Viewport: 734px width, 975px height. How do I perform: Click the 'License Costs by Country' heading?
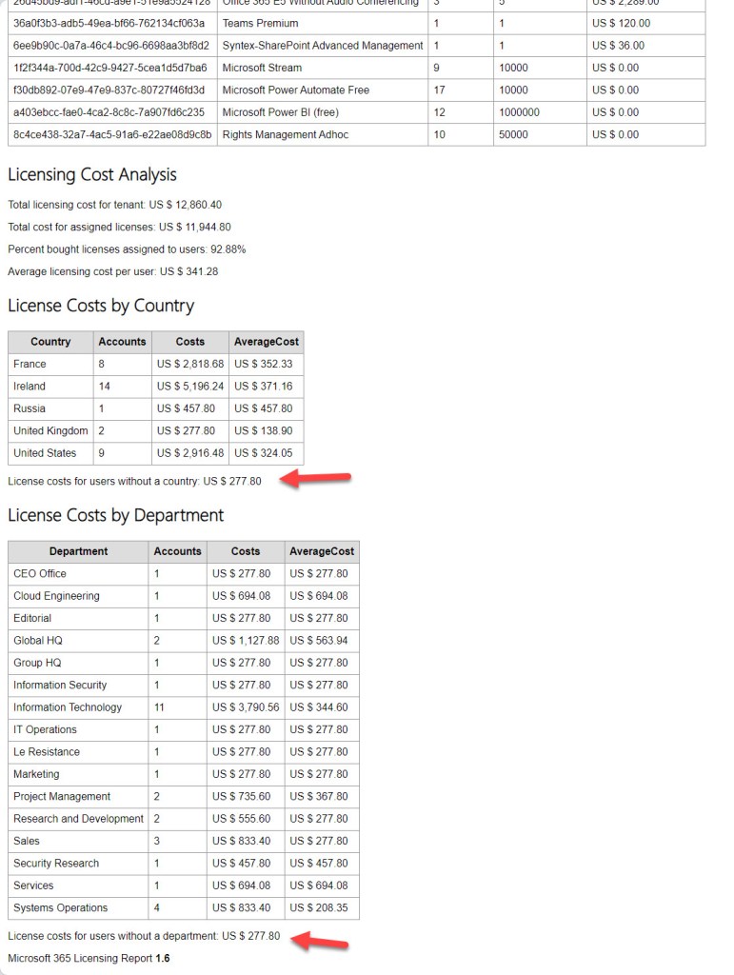(101, 306)
